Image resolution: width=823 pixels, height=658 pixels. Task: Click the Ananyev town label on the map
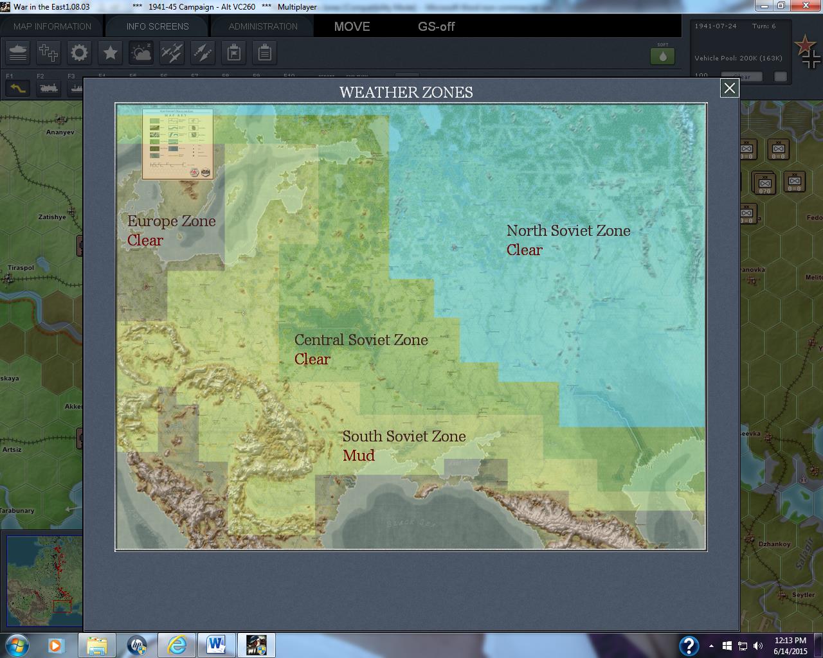[x=60, y=132]
